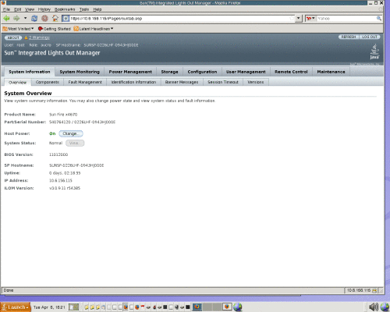The image size is (390, 312).
Task: Select the Maintenance tab
Action: 331,72
